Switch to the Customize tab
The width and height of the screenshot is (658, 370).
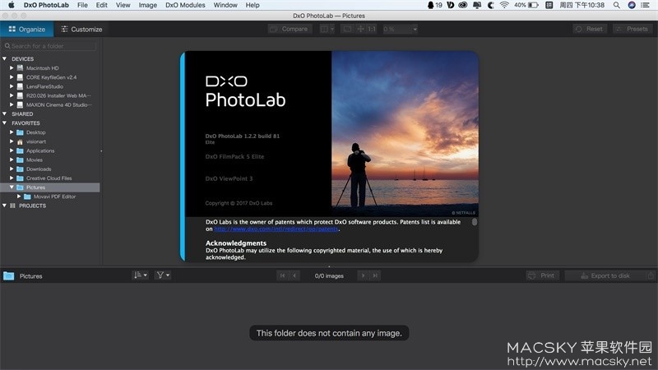click(x=81, y=29)
